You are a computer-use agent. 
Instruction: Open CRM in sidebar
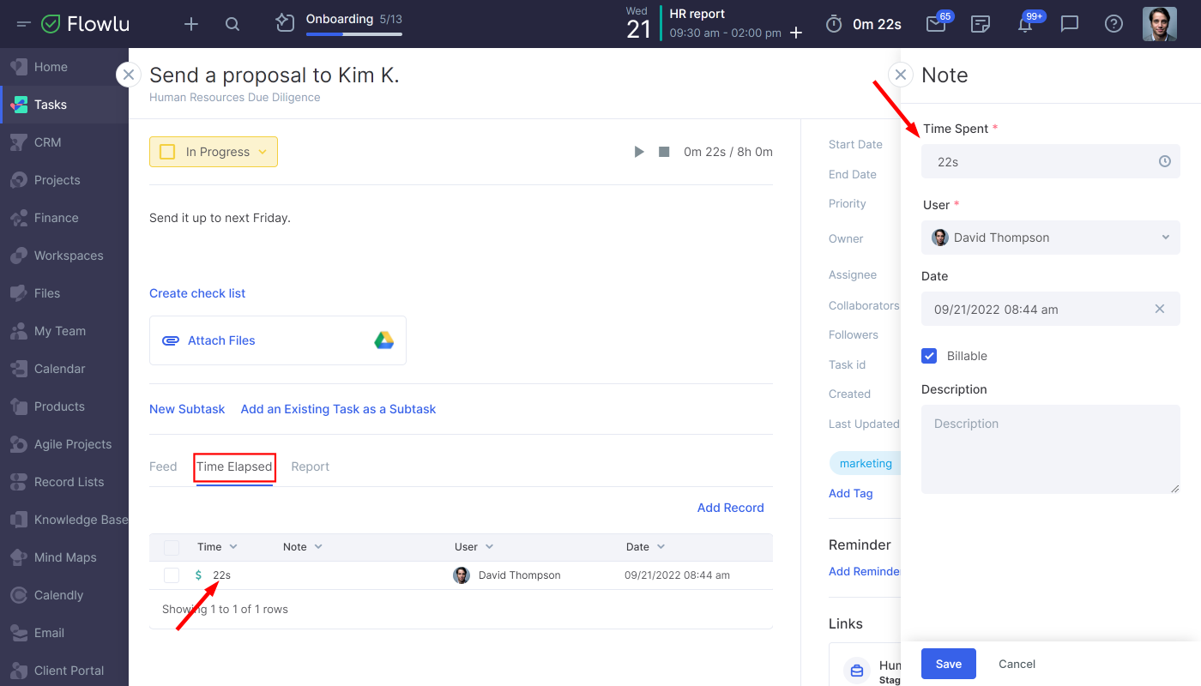64,142
